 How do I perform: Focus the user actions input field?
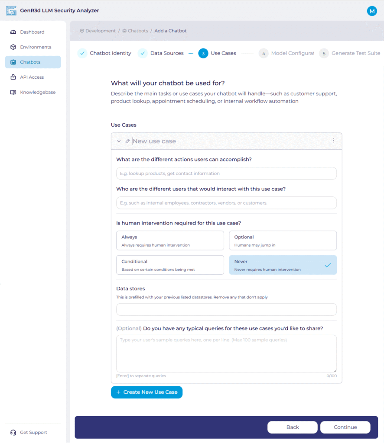click(x=226, y=173)
